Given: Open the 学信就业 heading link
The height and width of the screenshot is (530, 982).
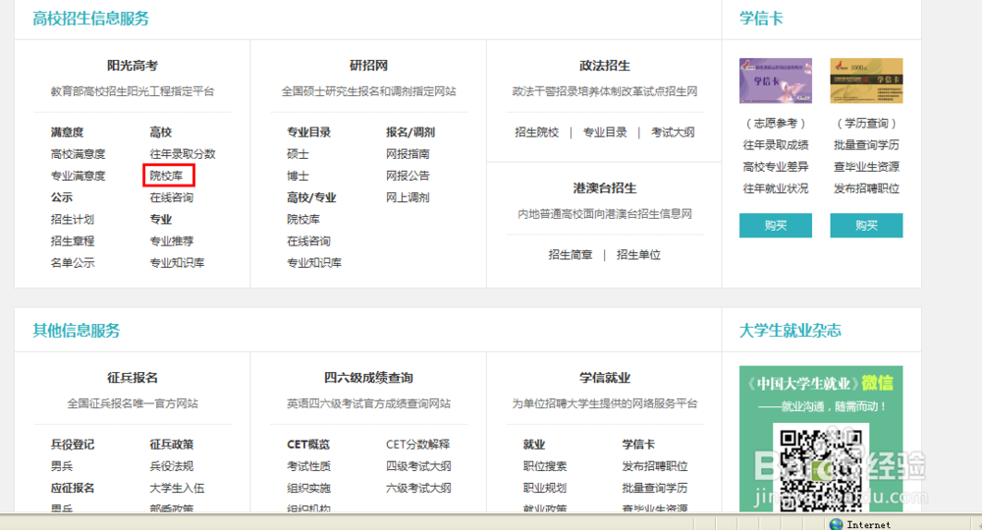Looking at the screenshot, I should (x=604, y=377).
